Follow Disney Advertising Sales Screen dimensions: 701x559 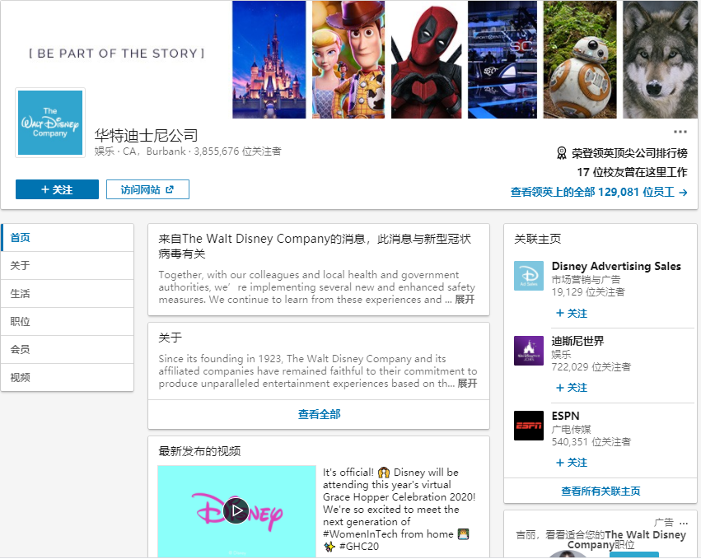click(572, 313)
